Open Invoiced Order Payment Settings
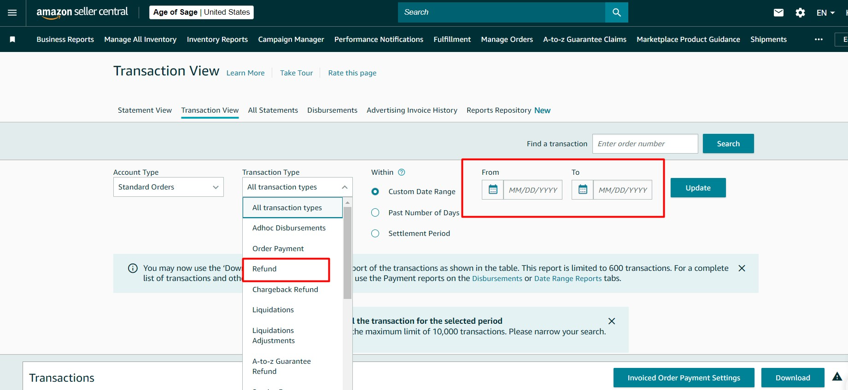This screenshot has height=390, width=848. (684, 378)
